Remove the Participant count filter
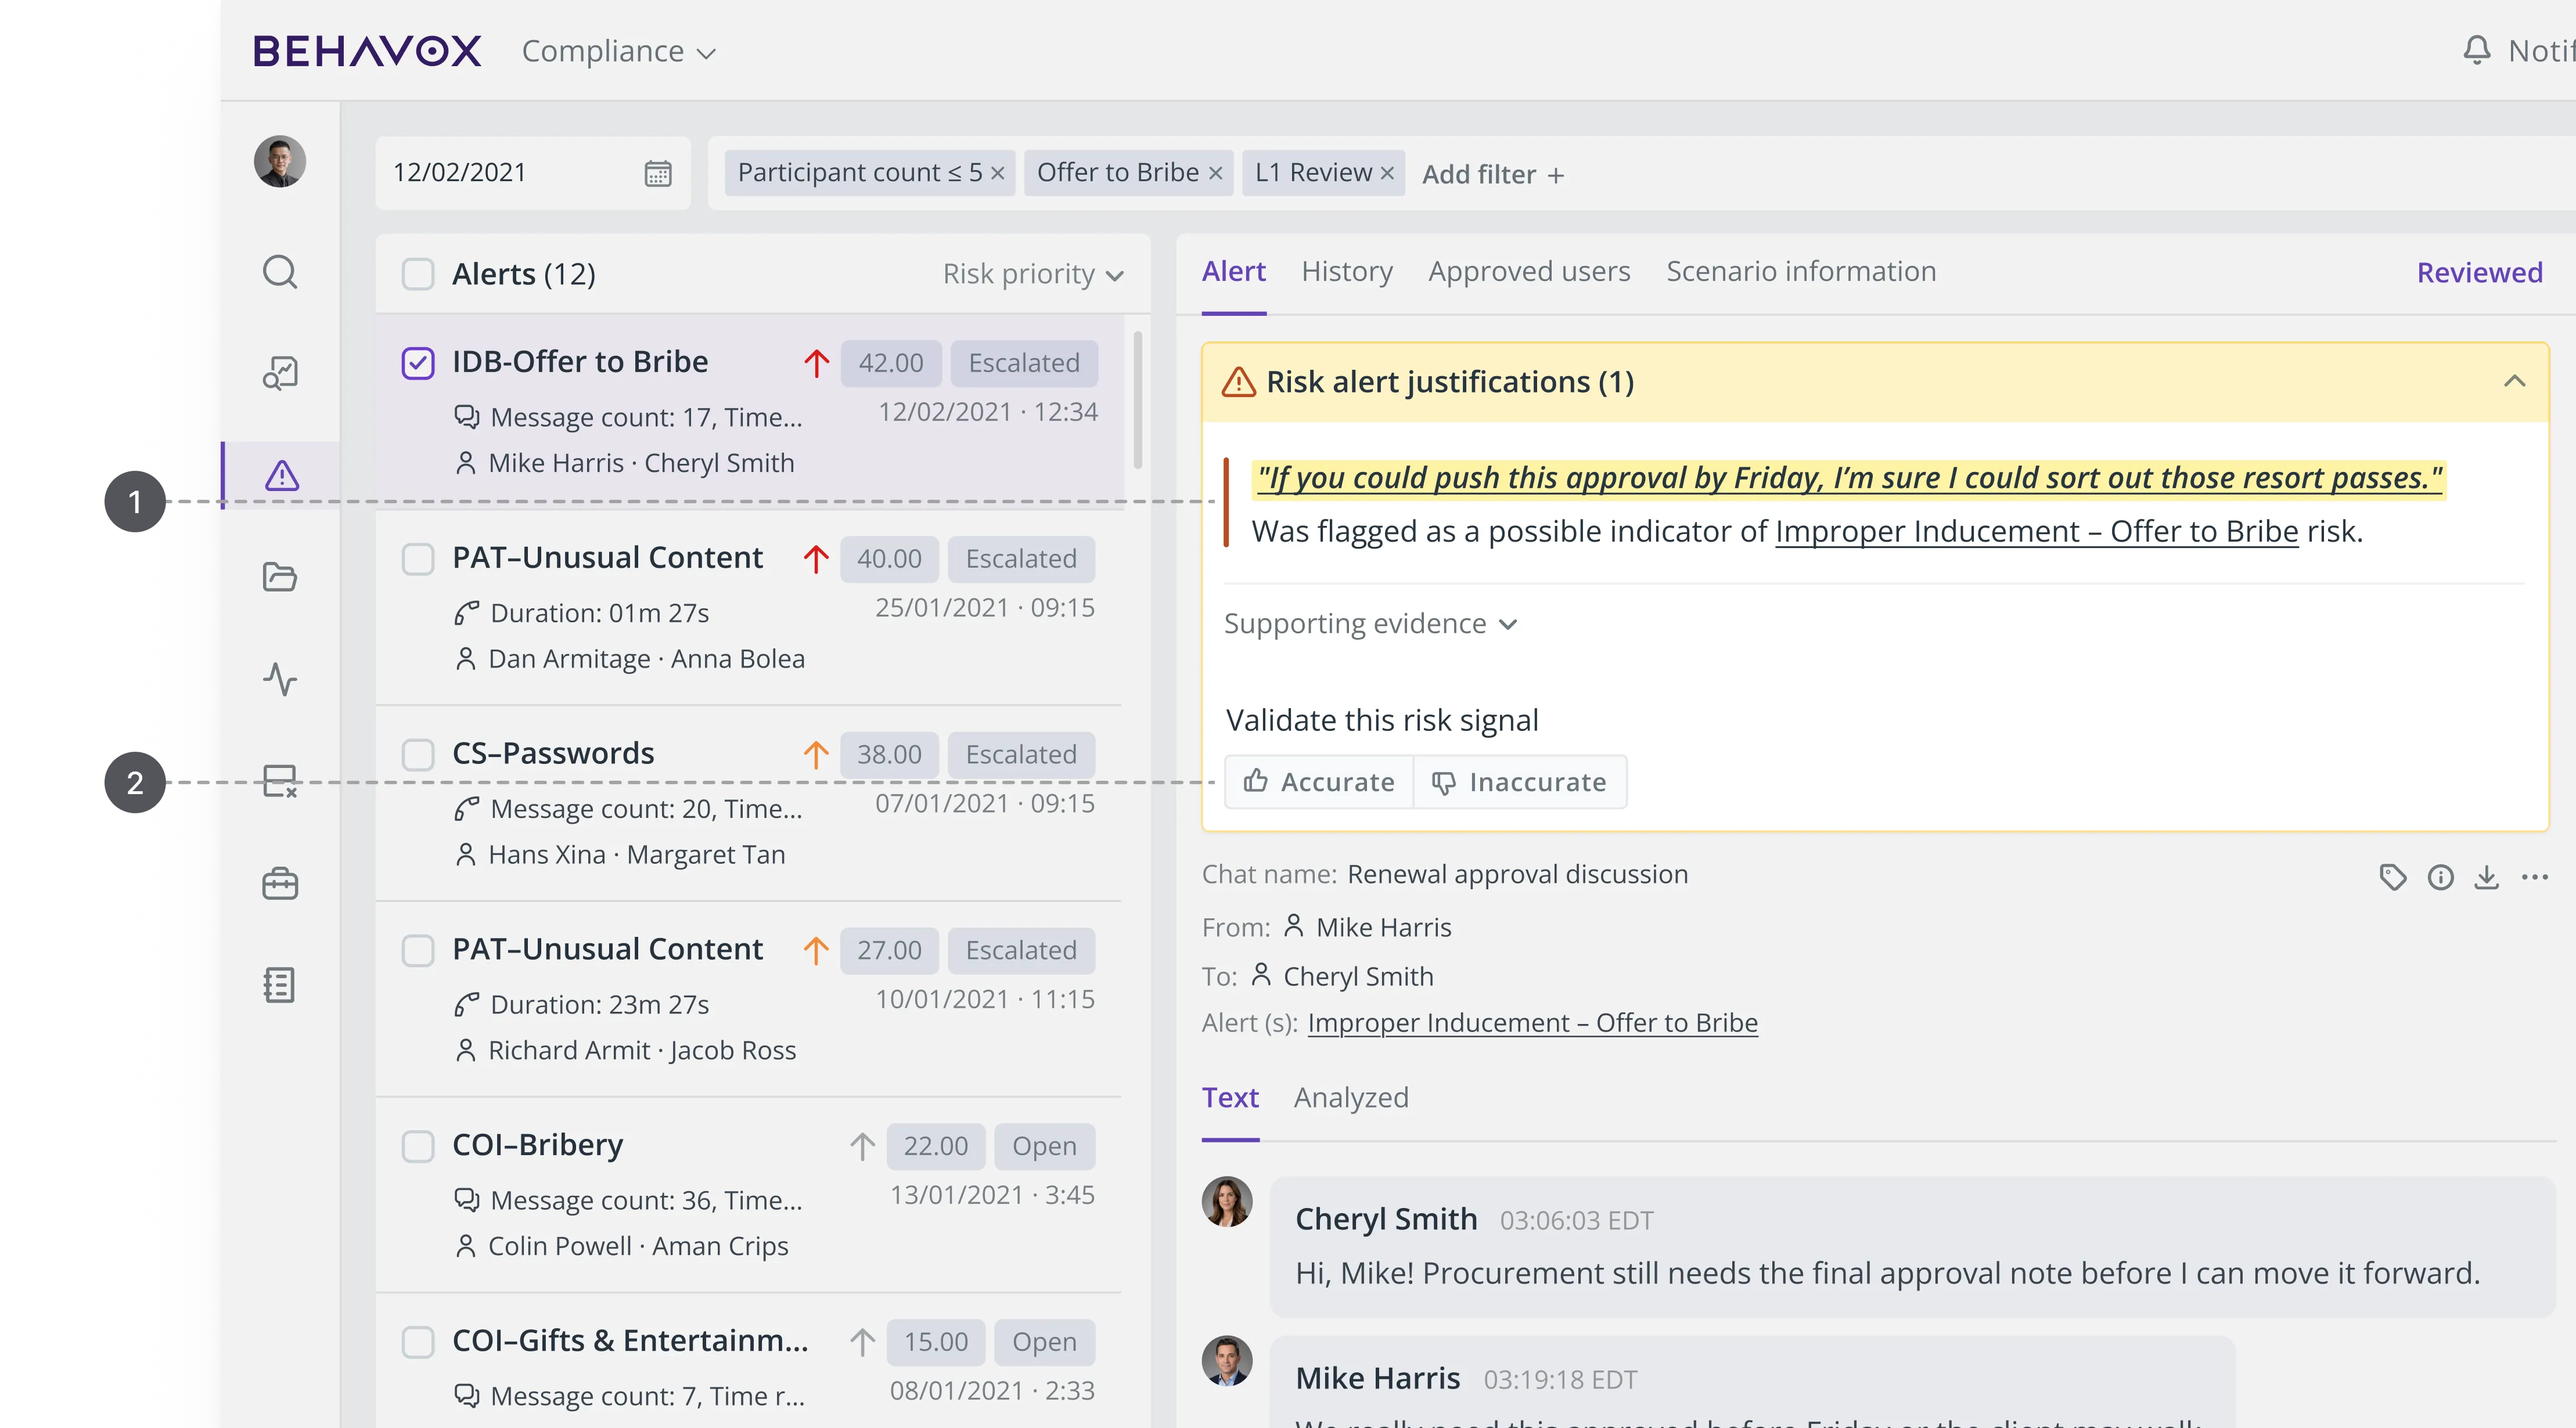This screenshot has width=2576, height=1428. point(997,173)
